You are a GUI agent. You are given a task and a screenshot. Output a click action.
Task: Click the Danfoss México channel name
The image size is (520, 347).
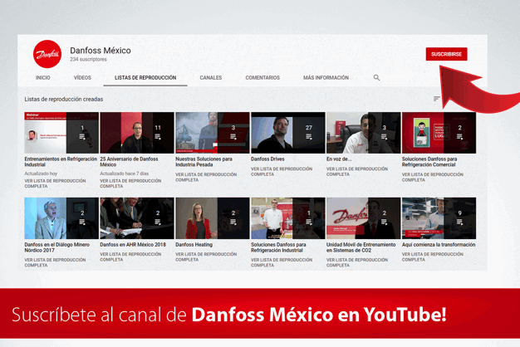(x=101, y=51)
